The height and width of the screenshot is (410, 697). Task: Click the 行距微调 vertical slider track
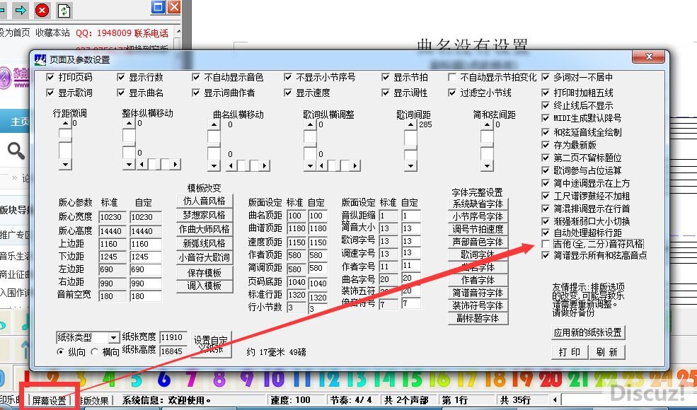(x=65, y=144)
